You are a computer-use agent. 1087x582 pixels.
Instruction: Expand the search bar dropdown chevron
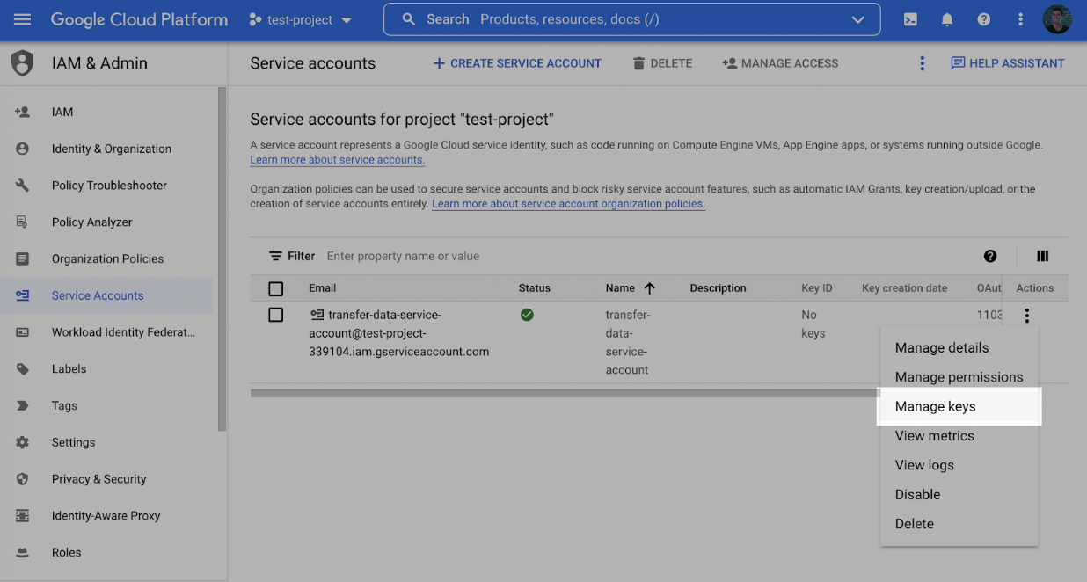[x=858, y=19]
